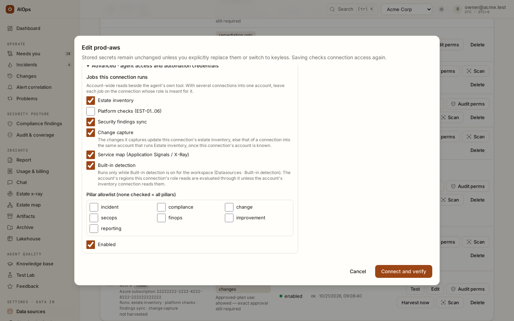Click the Needs you sidebar icon
This screenshot has width=514, height=321.
point(10,54)
